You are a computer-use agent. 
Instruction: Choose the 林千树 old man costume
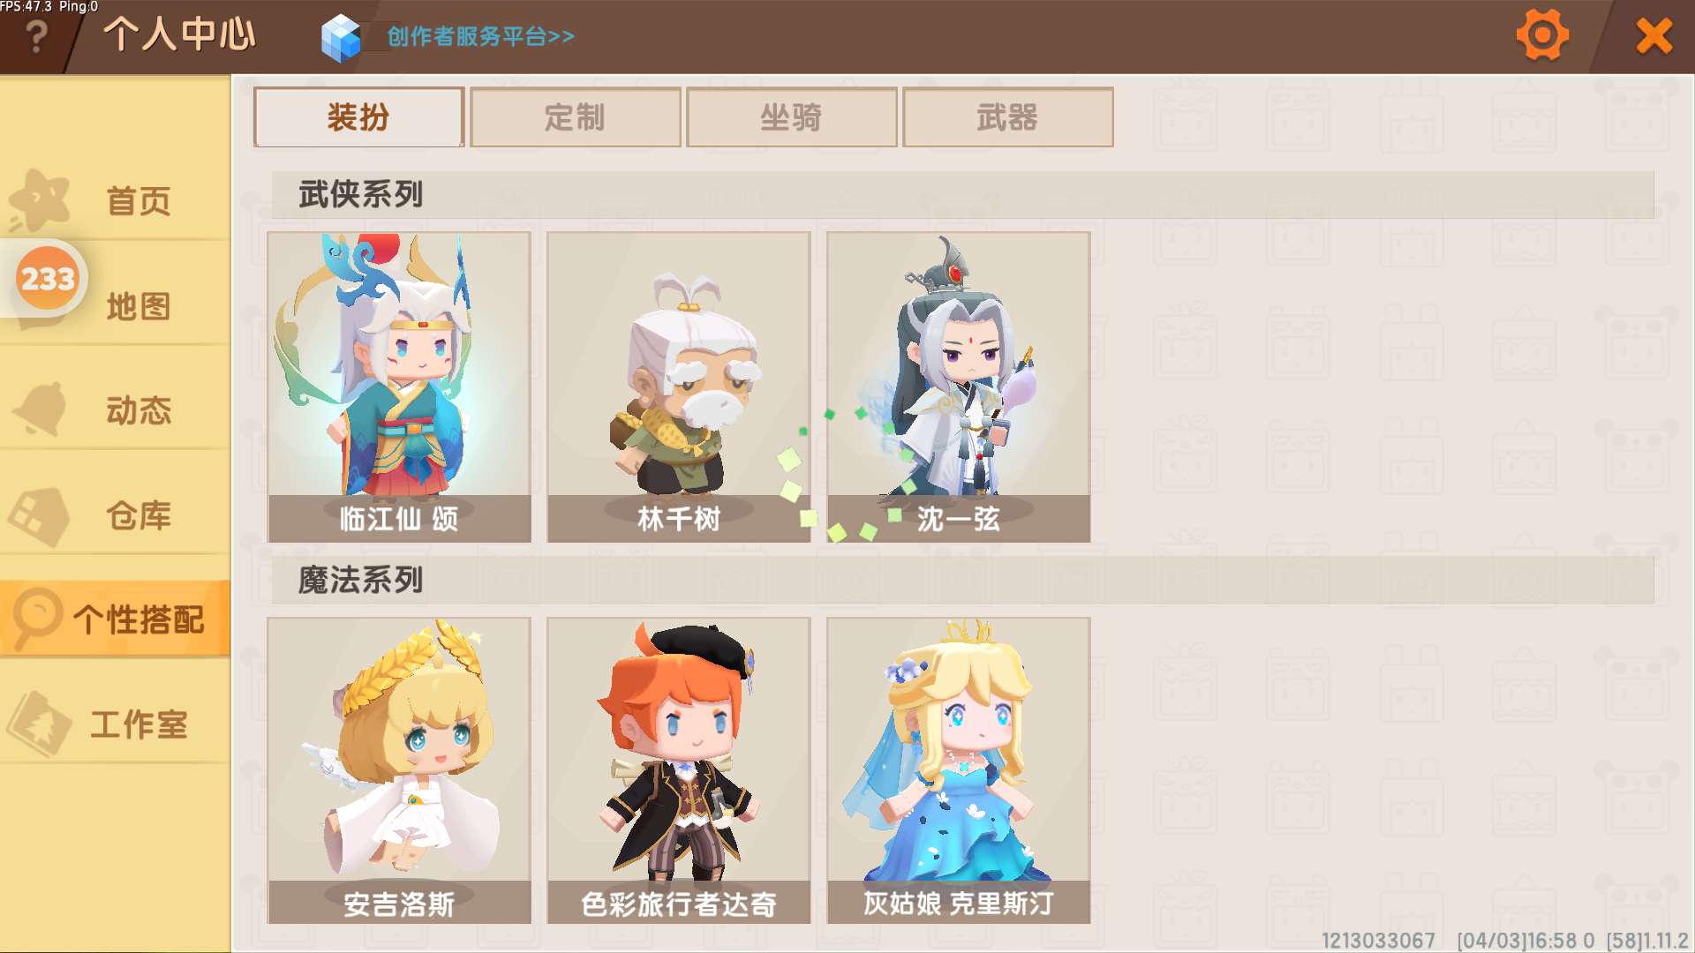pos(679,386)
